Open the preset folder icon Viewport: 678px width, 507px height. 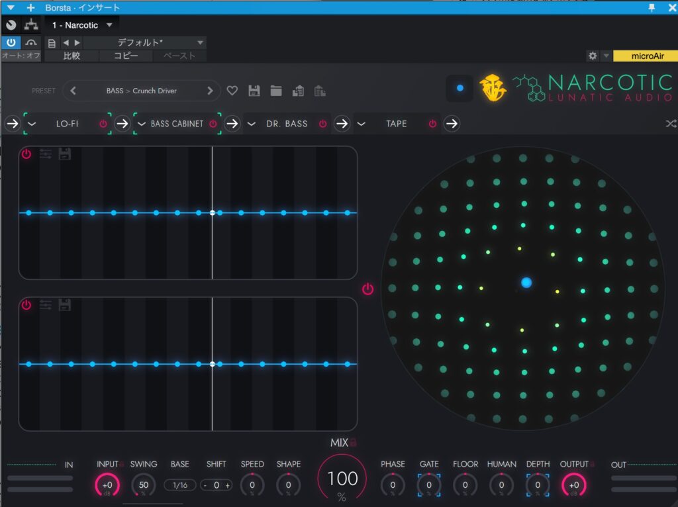276,91
